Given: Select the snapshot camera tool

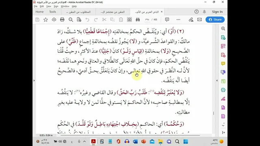Looking at the screenshot, I should (x=129, y=19).
